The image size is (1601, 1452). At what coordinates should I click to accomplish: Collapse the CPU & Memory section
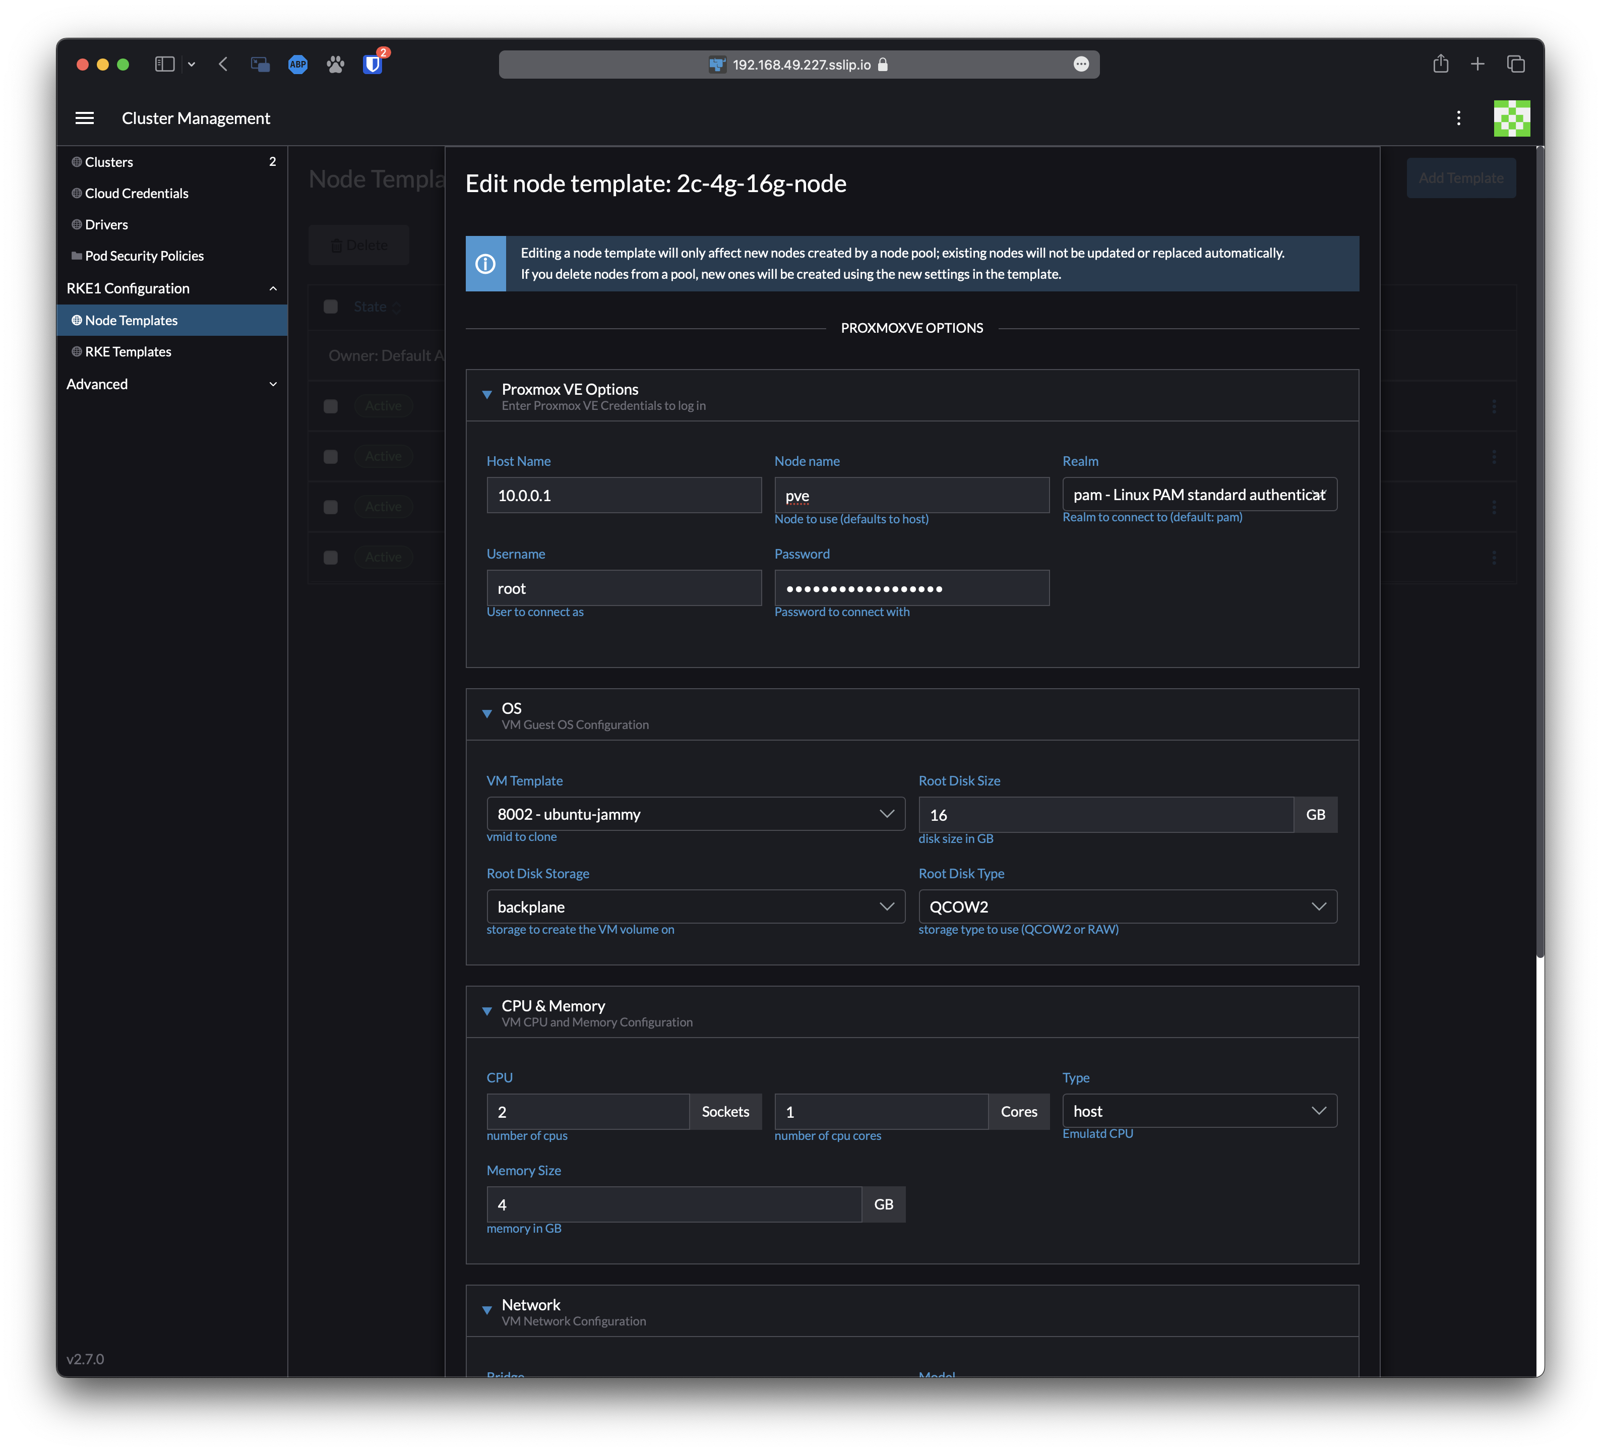click(x=487, y=1010)
